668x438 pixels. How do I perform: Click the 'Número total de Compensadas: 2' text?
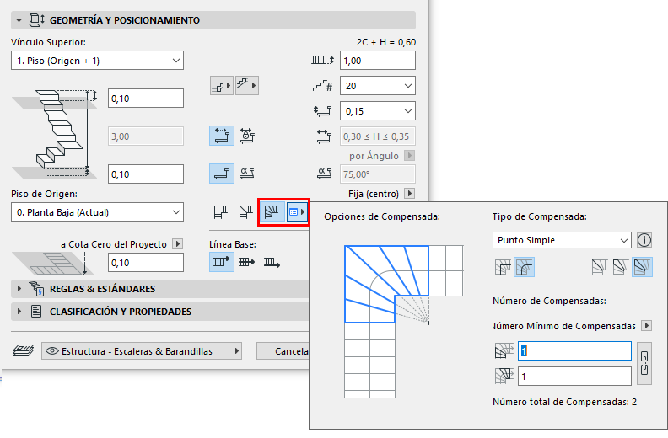pos(564,402)
